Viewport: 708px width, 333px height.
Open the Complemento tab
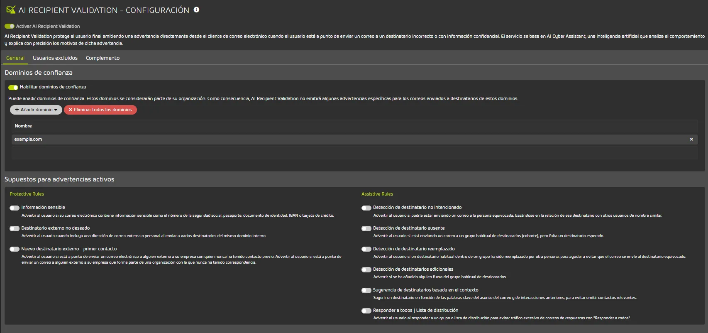[103, 58]
